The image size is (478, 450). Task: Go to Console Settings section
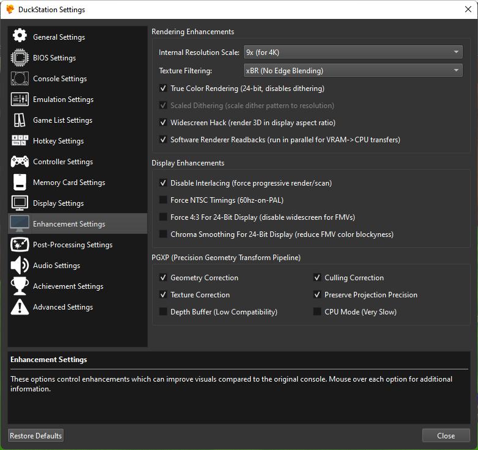pos(78,78)
